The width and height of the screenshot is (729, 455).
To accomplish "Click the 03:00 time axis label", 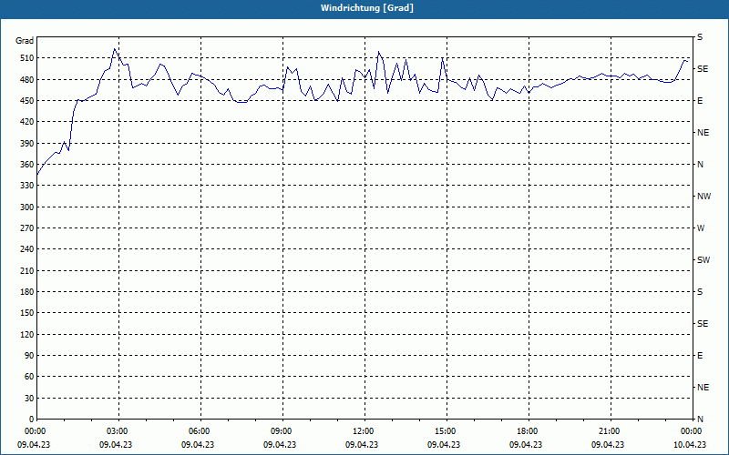I will 118,431.
